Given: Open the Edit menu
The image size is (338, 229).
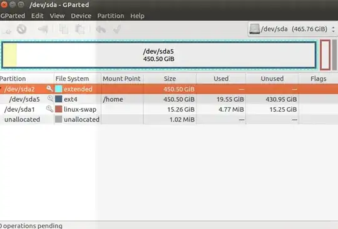Looking at the screenshot, I should pyautogui.click(x=38, y=16).
